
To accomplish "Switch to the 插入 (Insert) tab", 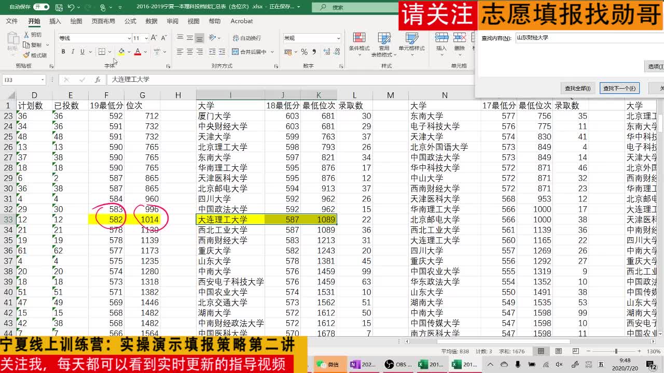I will pyautogui.click(x=55, y=21).
